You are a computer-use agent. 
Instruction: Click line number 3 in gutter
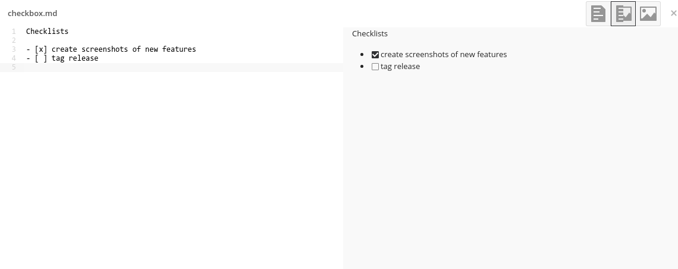(14, 49)
